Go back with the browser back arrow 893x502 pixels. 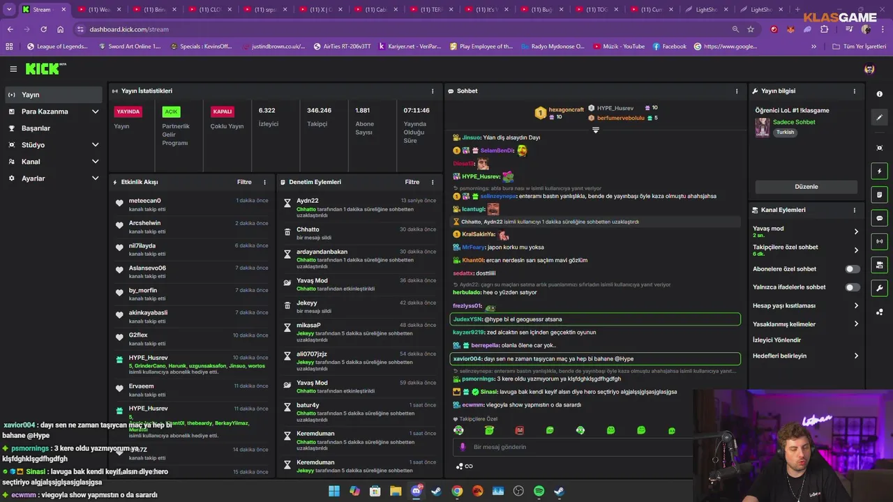10,29
